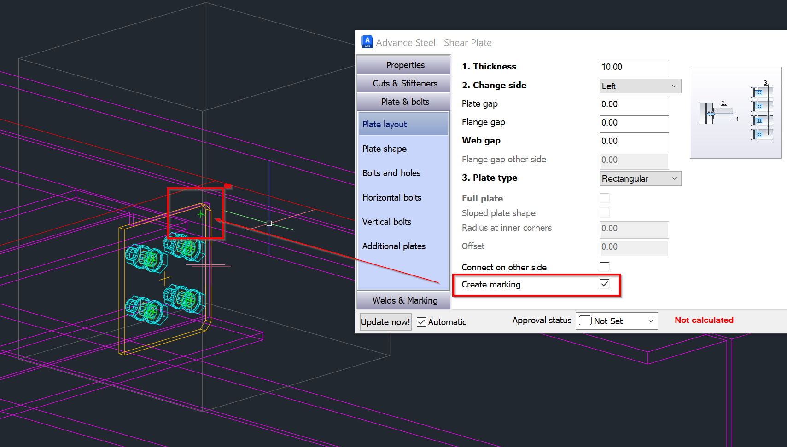Click the connection preview diagram
The width and height of the screenshot is (787, 447).
735,112
